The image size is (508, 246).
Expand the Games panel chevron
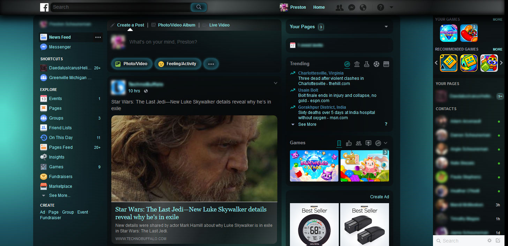386,143
